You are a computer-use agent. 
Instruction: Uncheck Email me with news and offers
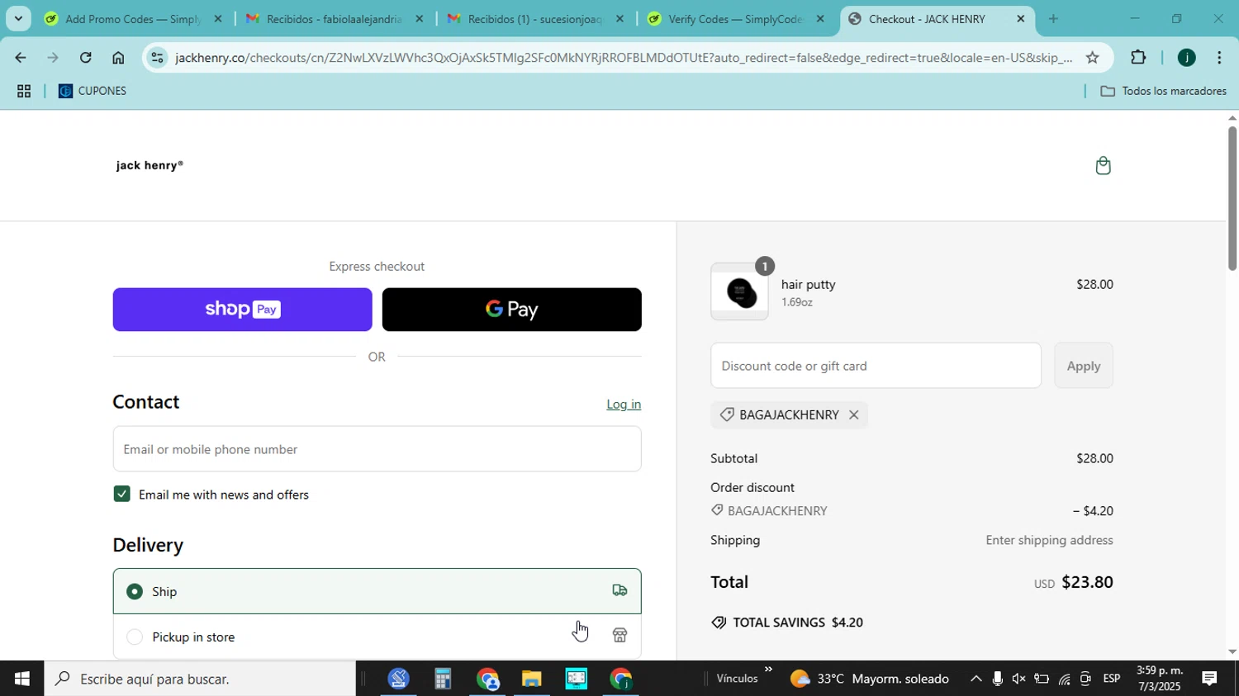click(122, 495)
